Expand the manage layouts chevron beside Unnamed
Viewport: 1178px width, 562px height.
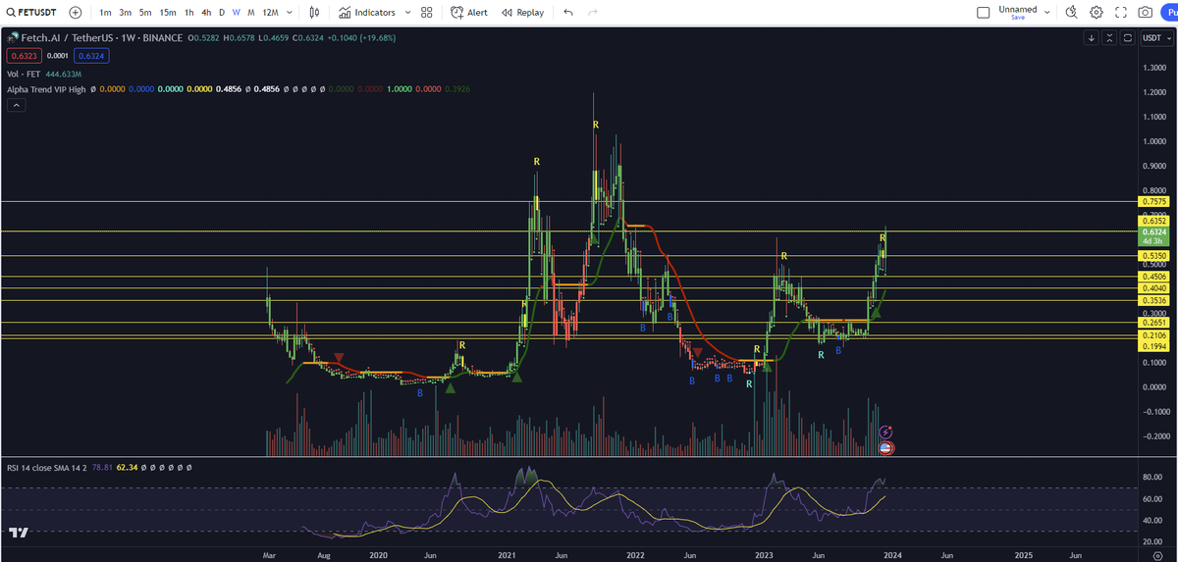pyautogui.click(x=1046, y=13)
